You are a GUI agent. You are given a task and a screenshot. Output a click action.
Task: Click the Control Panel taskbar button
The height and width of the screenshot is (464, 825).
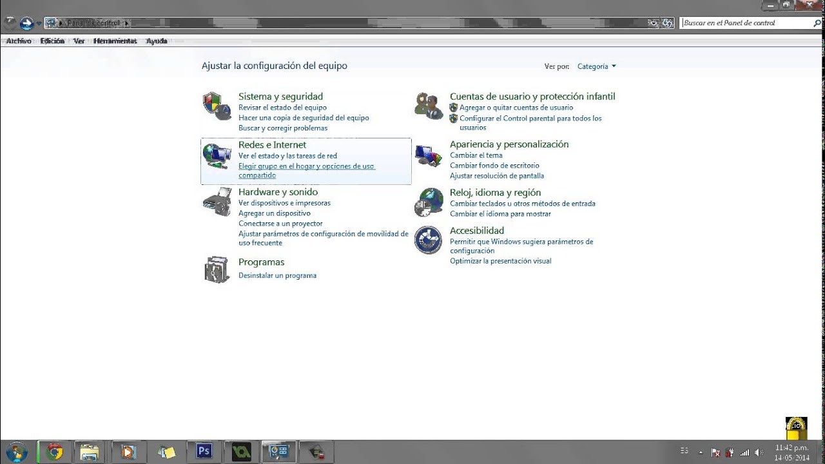click(279, 452)
